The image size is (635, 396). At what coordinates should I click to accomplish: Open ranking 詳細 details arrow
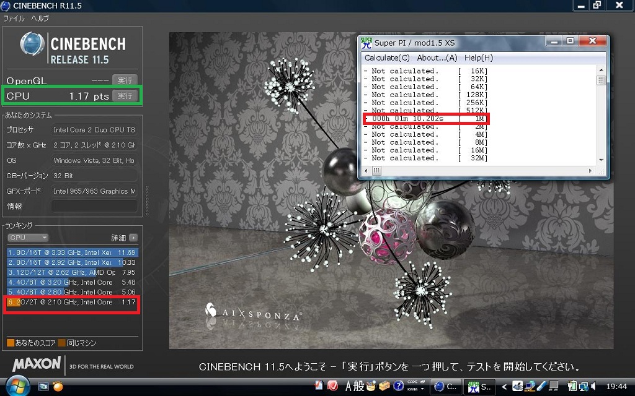(x=133, y=238)
